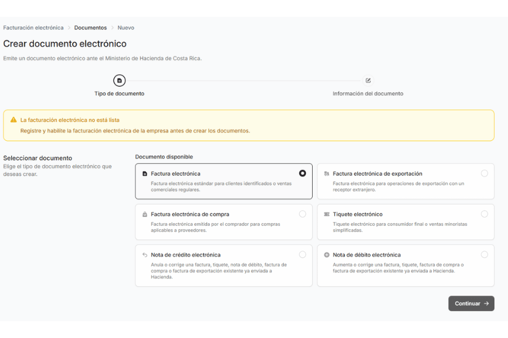Click the Tipo de documento step icon
The image size is (508, 338).
[x=119, y=81]
